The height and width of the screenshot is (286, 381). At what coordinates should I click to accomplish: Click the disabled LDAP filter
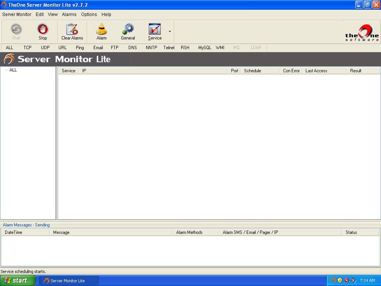coord(256,48)
